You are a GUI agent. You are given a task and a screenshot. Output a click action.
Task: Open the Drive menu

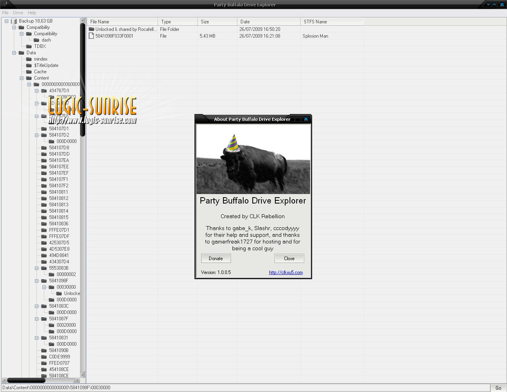18,13
